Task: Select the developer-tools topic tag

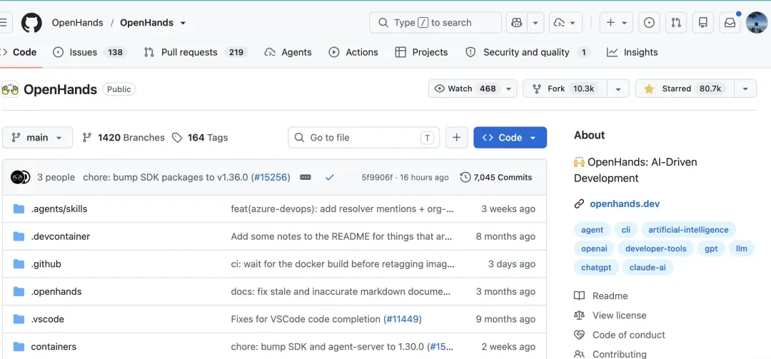Action: coord(656,249)
